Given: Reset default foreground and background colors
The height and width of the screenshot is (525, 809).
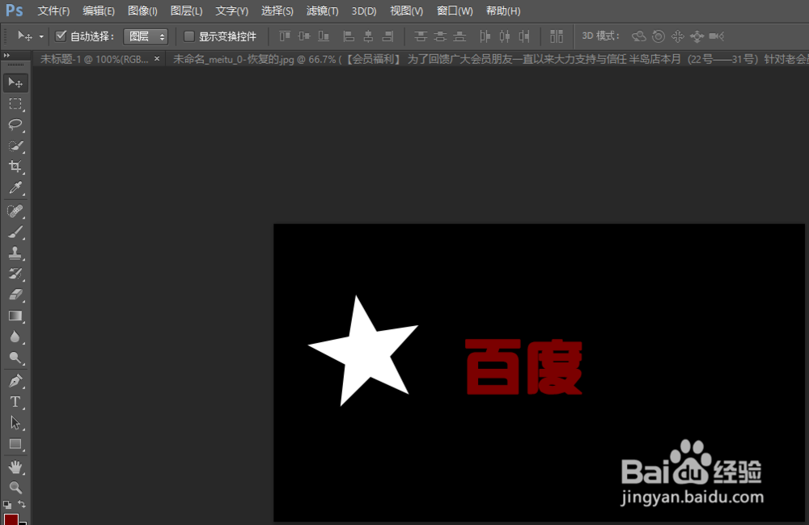Looking at the screenshot, I should (x=7, y=504).
